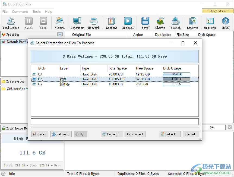234x177 pixels.
Task: Click the Cancel button in dialog
Action: click(190, 134)
